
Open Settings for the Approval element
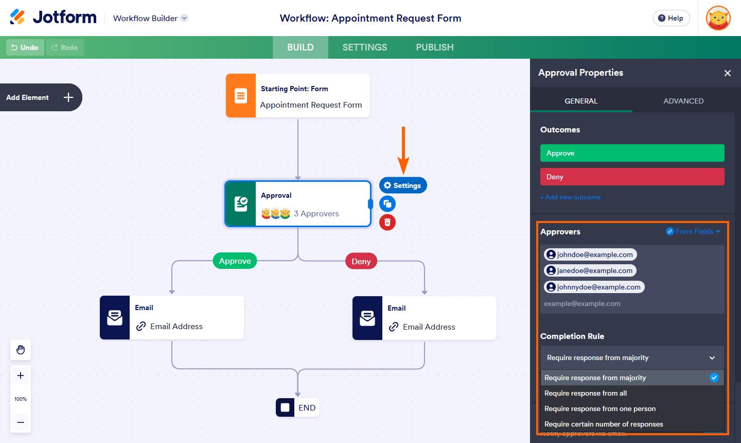(403, 185)
